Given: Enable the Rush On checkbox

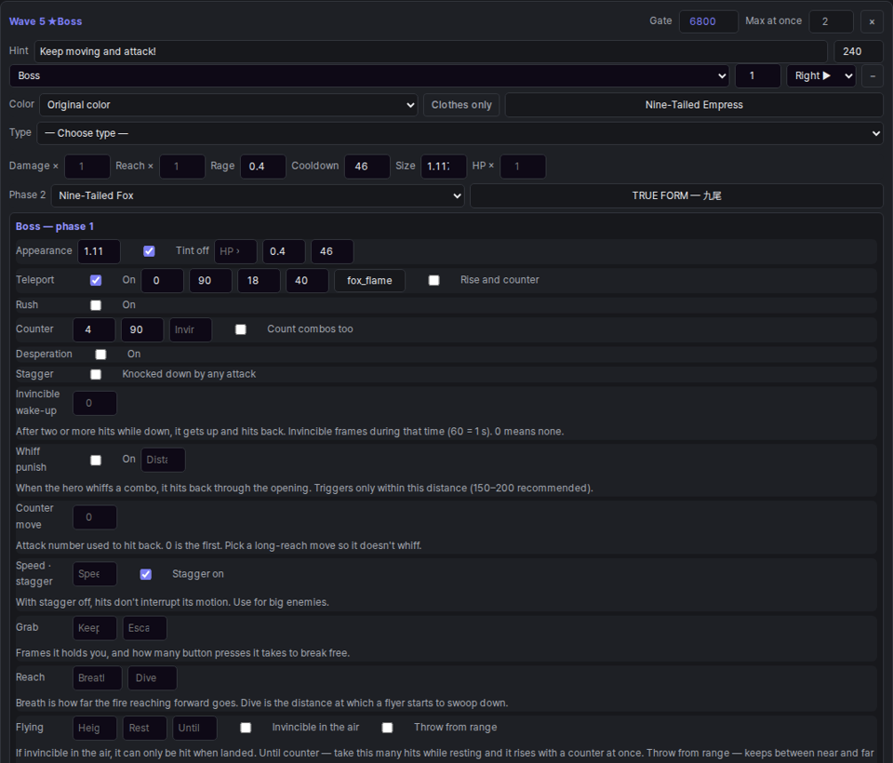Looking at the screenshot, I should 96,305.
